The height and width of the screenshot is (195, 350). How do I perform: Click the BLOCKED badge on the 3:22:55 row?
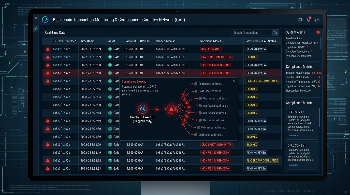(252, 89)
